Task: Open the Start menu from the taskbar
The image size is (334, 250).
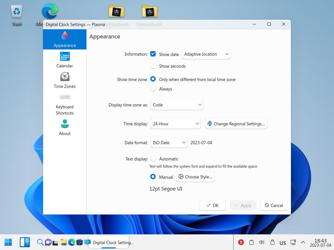Action: point(8,242)
